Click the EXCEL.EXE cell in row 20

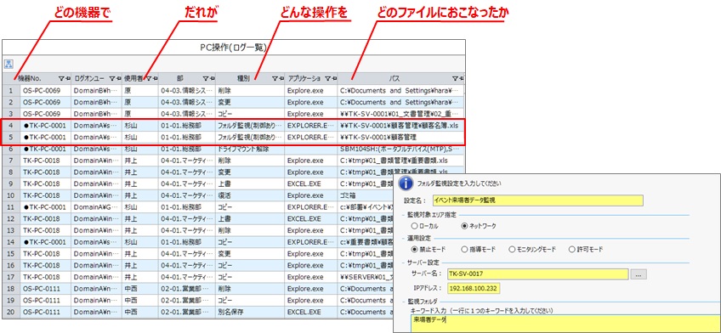pos(310,313)
